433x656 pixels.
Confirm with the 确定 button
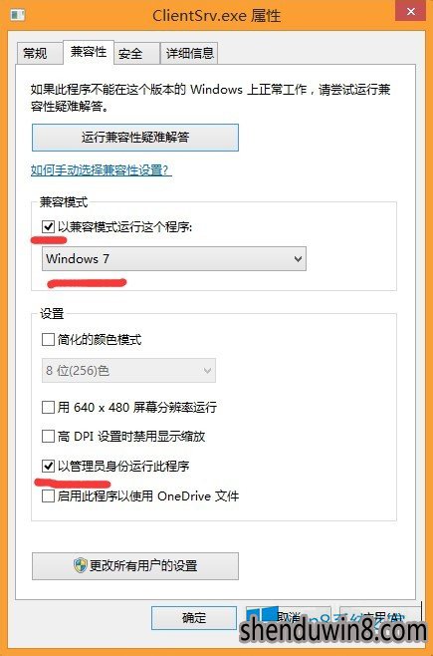[194, 618]
